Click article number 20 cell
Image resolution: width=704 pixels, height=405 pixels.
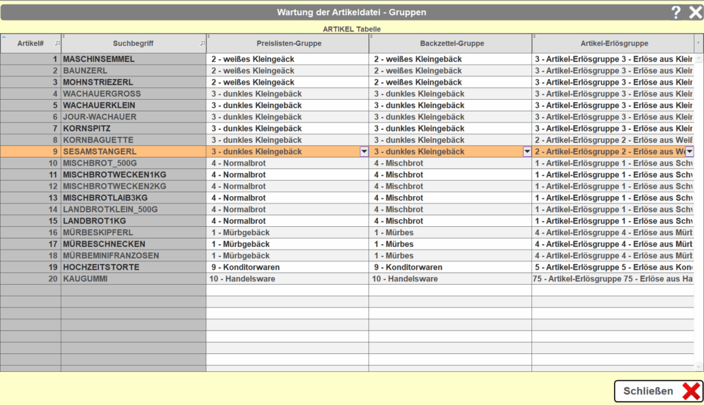pos(30,279)
